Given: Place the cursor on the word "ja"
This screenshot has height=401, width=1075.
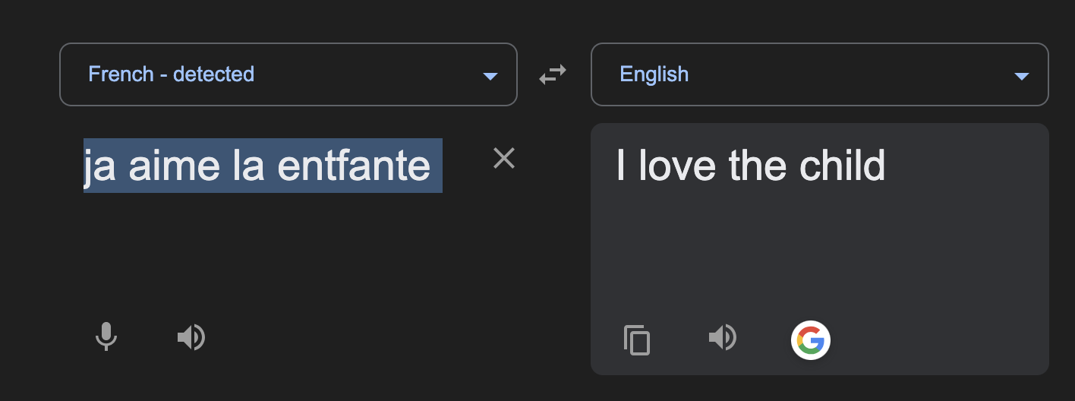Looking at the screenshot, I should [99, 167].
